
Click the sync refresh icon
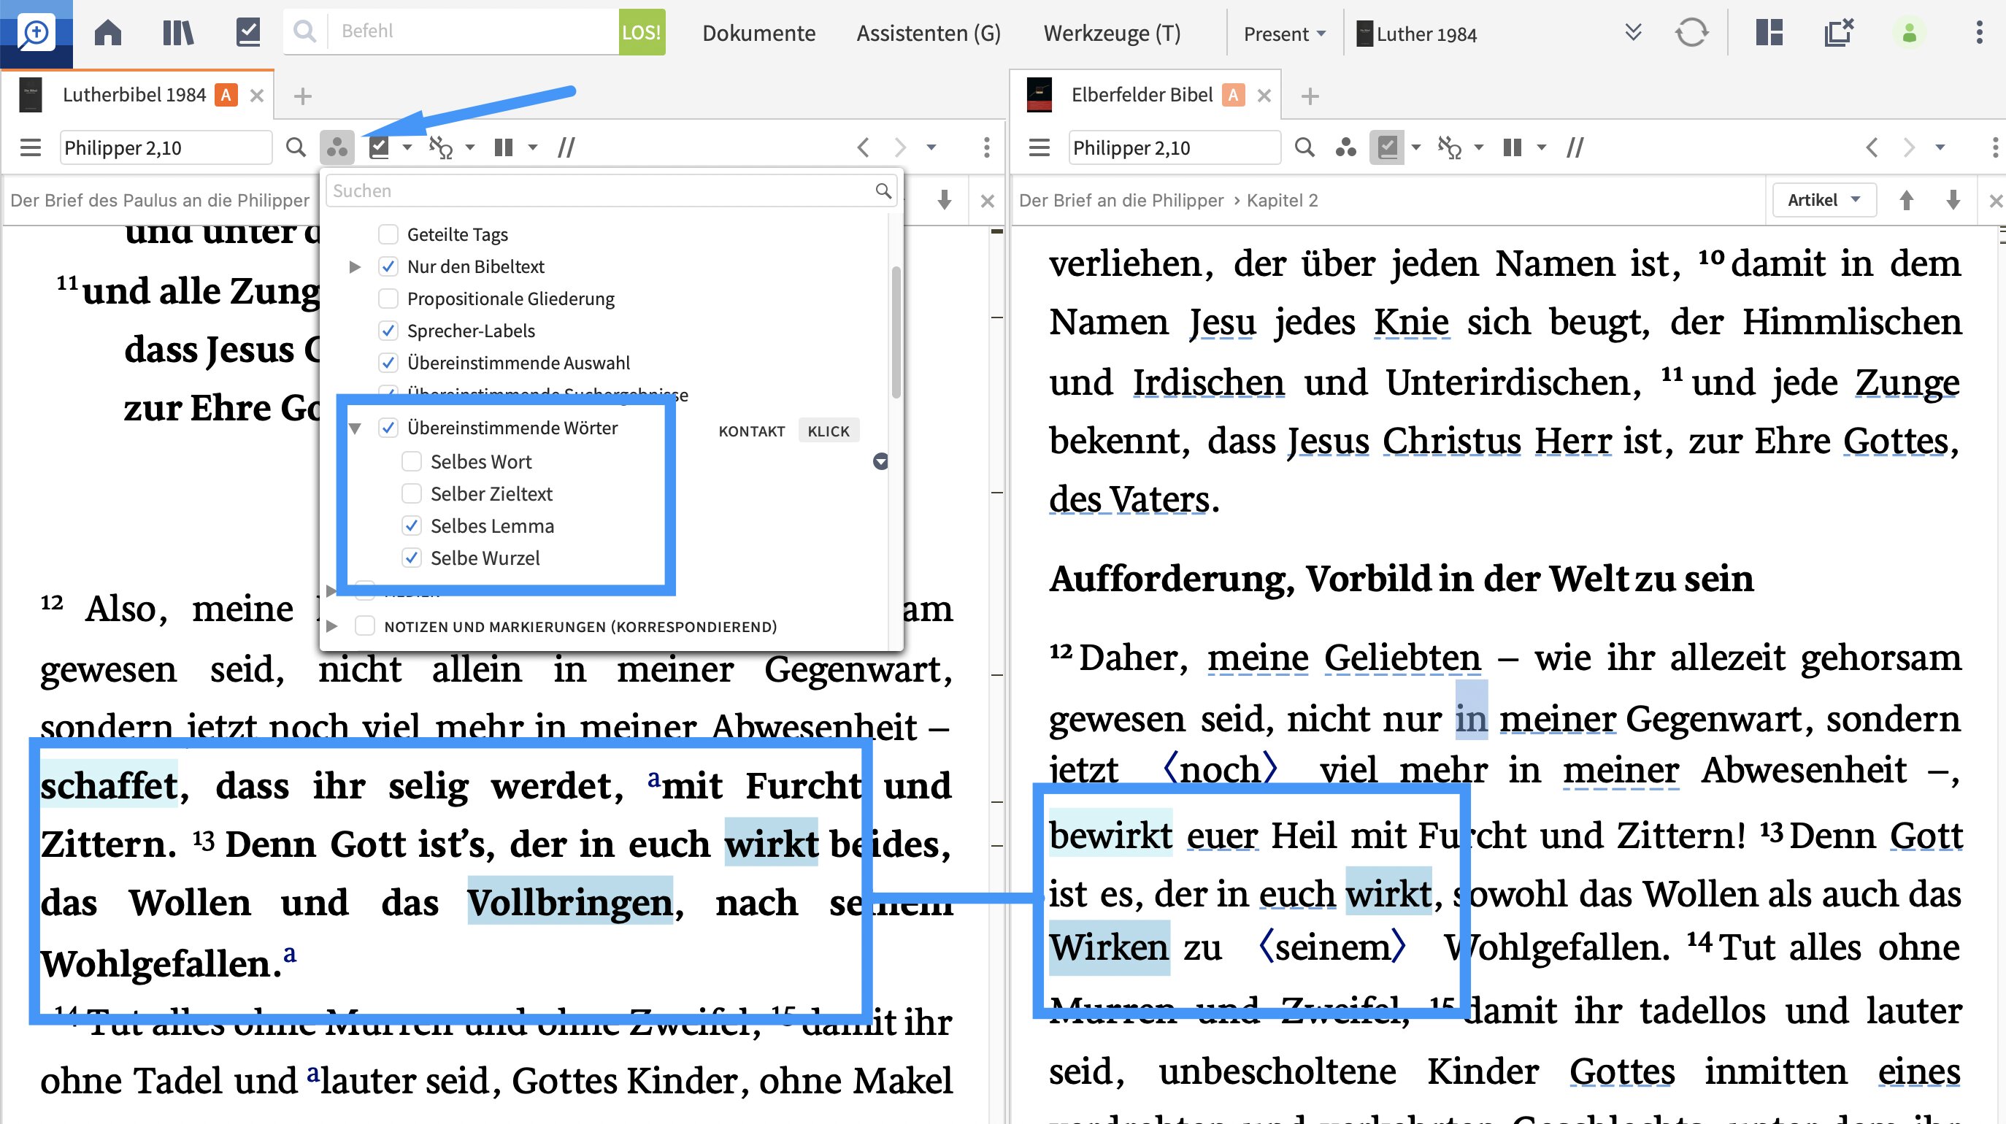pos(1691,33)
